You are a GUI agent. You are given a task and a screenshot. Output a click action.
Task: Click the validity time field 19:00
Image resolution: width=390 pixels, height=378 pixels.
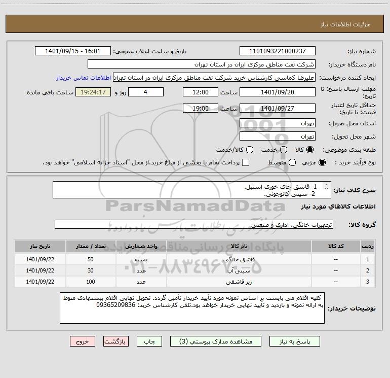coord(201,108)
